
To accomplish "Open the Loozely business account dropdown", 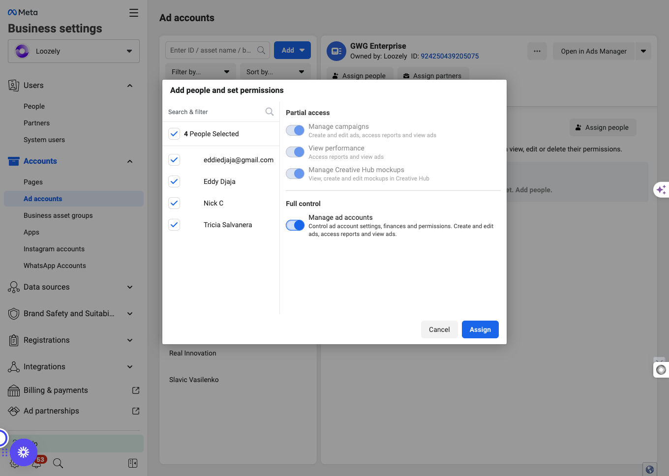I will [74, 51].
